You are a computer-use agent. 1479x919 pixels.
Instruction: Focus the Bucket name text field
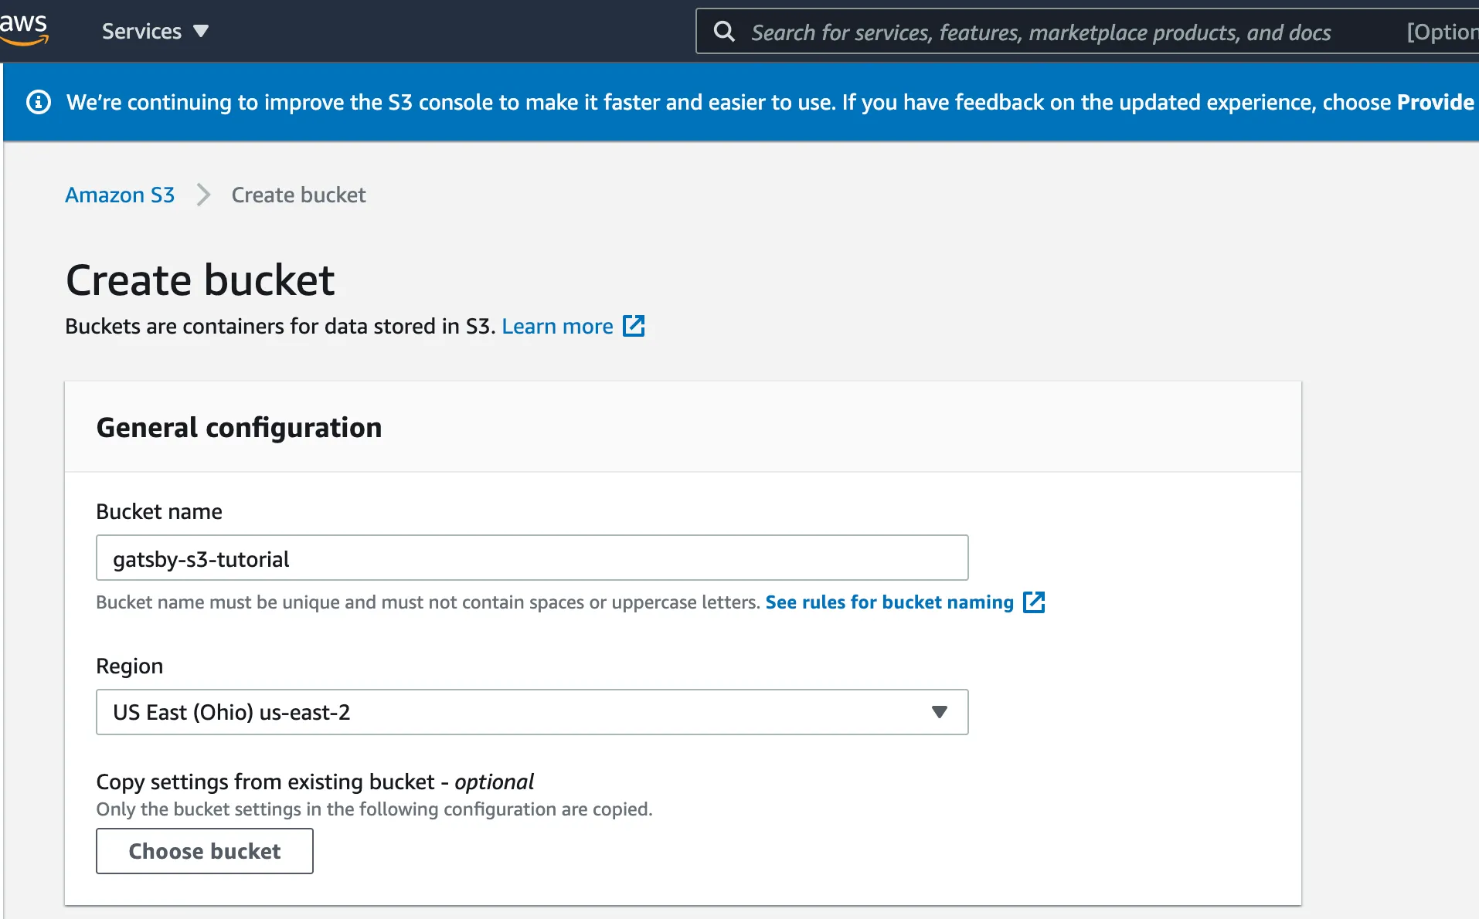532,558
